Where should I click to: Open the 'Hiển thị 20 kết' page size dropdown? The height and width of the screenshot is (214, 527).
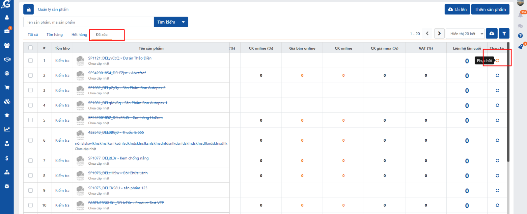(x=466, y=34)
